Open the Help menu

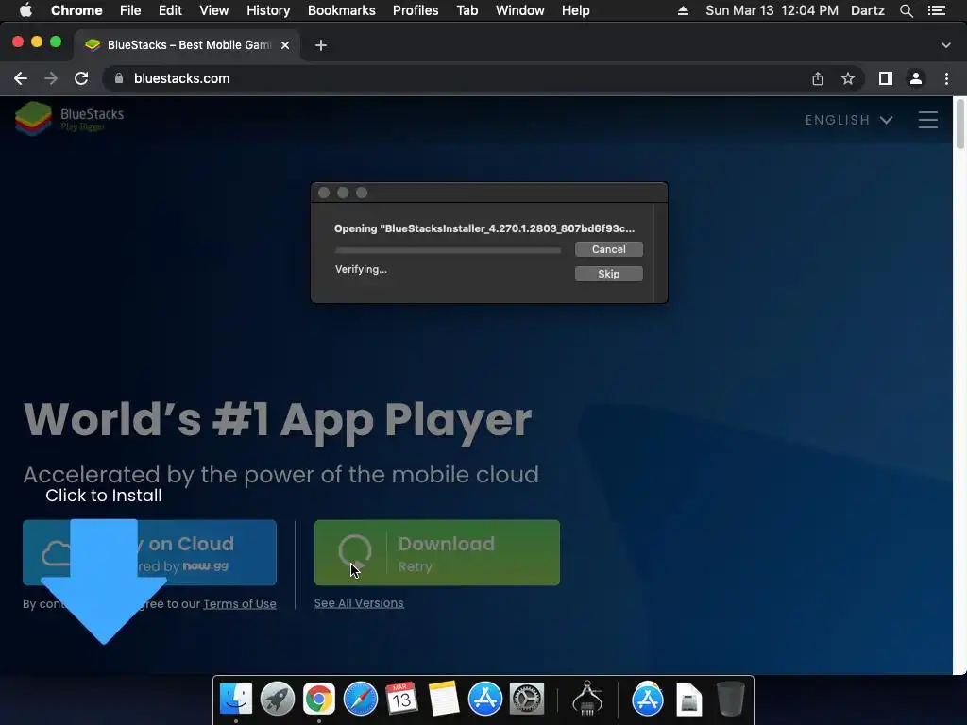[575, 10]
